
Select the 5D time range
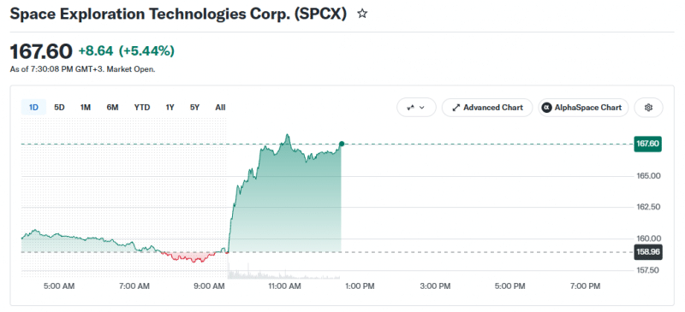pyautogui.click(x=59, y=108)
